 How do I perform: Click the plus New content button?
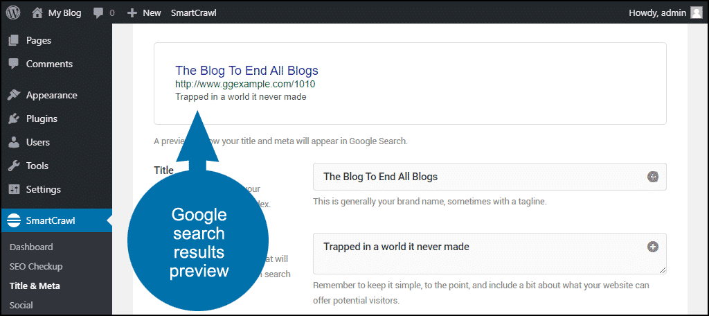pyautogui.click(x=132, y=12)
